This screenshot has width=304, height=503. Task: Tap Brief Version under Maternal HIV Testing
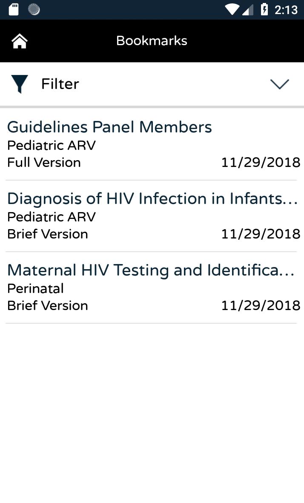pyautogui.click(x=47, y=305)
